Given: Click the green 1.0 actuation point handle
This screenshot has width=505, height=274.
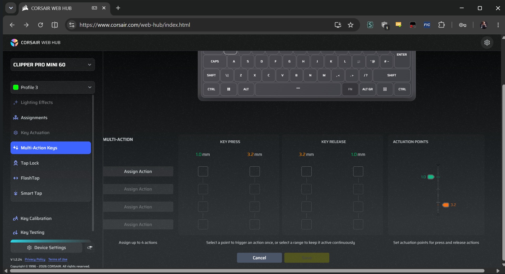Looking at the screenshot, I should [431, 177].
